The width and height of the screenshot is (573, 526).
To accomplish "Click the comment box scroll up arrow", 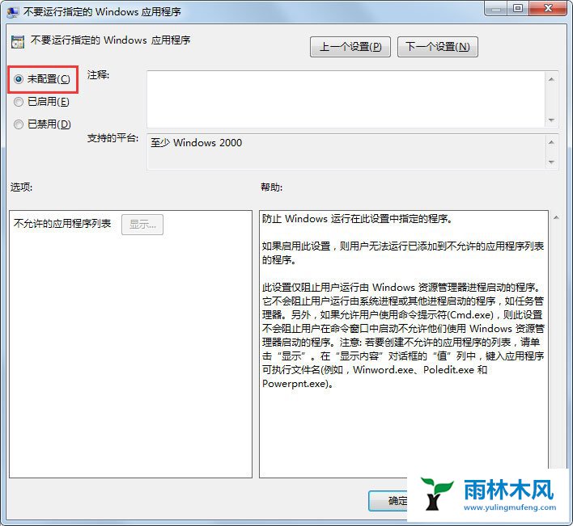I will pyautogui.click(x=551, y=79).
